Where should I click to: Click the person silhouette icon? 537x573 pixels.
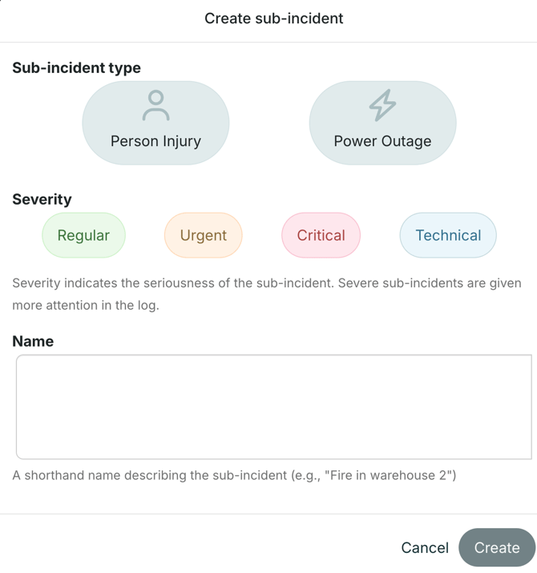155,105
